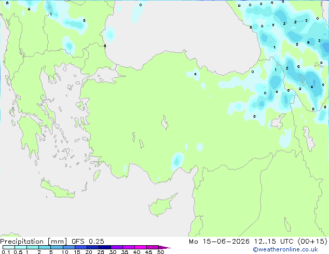Open the weatheronline.co.uk copyright link
Screen dimensions: 329x254
click(285, 249)
